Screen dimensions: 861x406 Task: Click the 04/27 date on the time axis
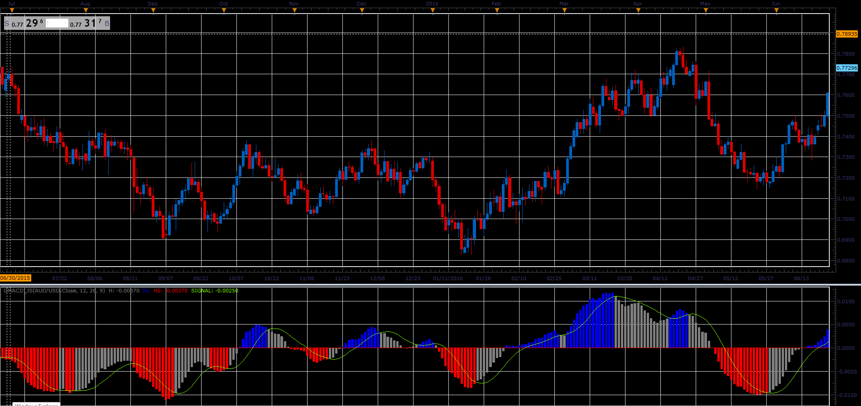click(x=695, y=278)
